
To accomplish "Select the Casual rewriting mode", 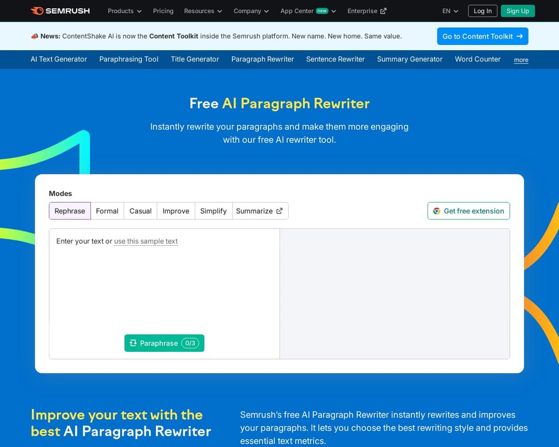I will click(x=140, y=211).
